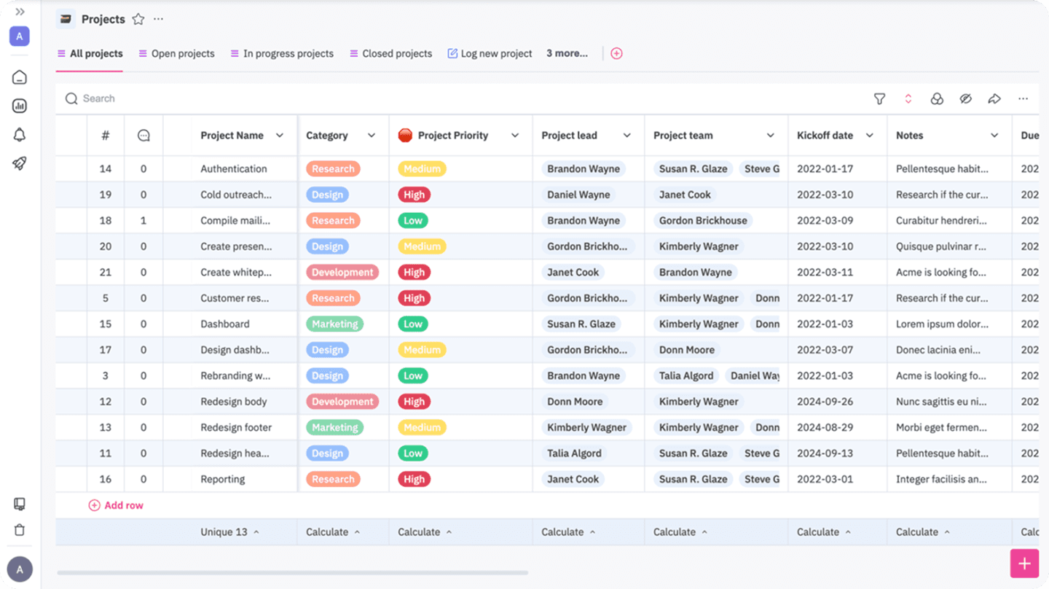Open Project Name column dropdown
1049x589 pixels.
tap(280, 136)
